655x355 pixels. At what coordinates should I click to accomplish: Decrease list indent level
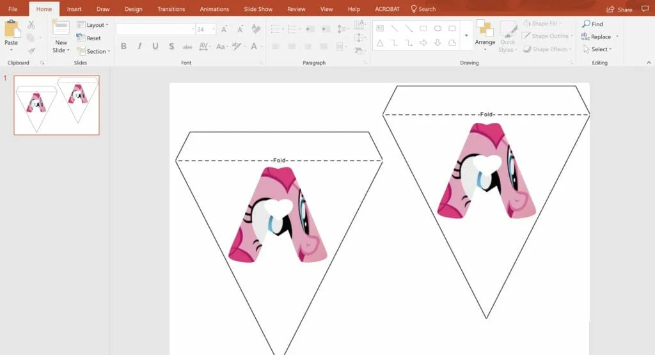pos(310,29)
